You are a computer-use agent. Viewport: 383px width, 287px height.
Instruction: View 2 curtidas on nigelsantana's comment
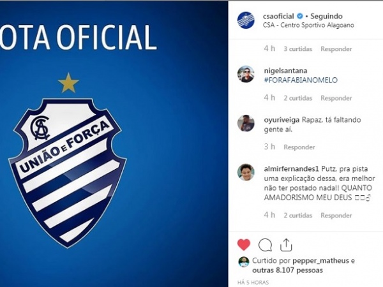tap(297, 98)
